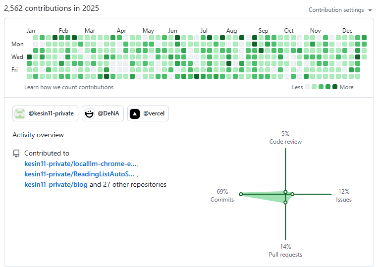Click the Issues data point on chart

click(292, 194)
